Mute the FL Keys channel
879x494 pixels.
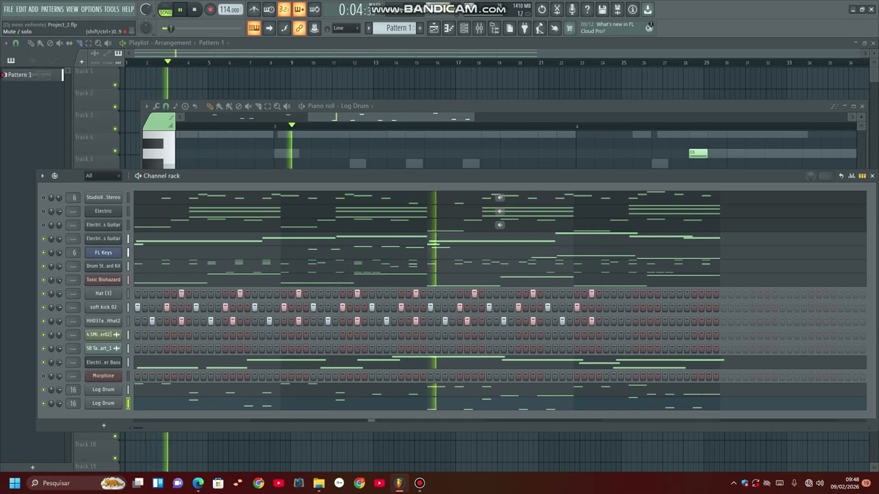[x=43, y=252]
